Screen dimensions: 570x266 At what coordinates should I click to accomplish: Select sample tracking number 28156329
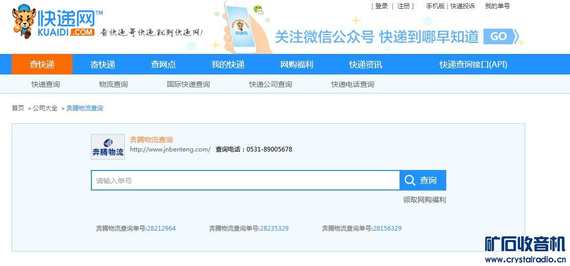pyautogui.click(x=387, y=228)
